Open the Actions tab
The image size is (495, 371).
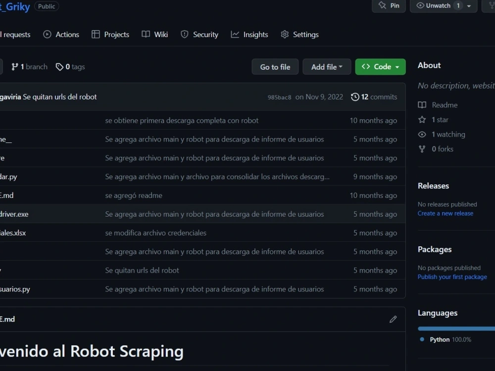pyautogui.click(x=61, y=35)
